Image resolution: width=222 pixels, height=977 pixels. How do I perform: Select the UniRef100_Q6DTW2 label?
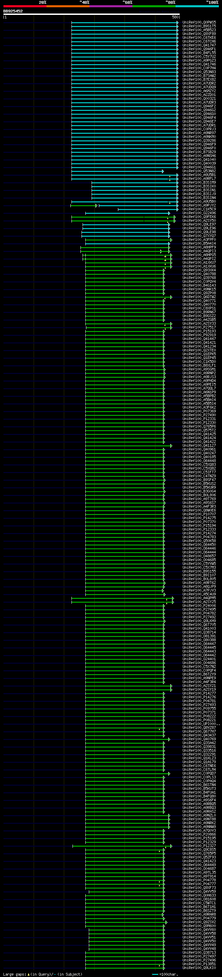tap(199, 297)
